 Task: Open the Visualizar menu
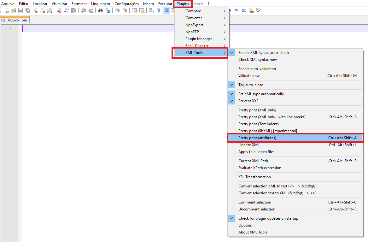click(x=59, y=4)
